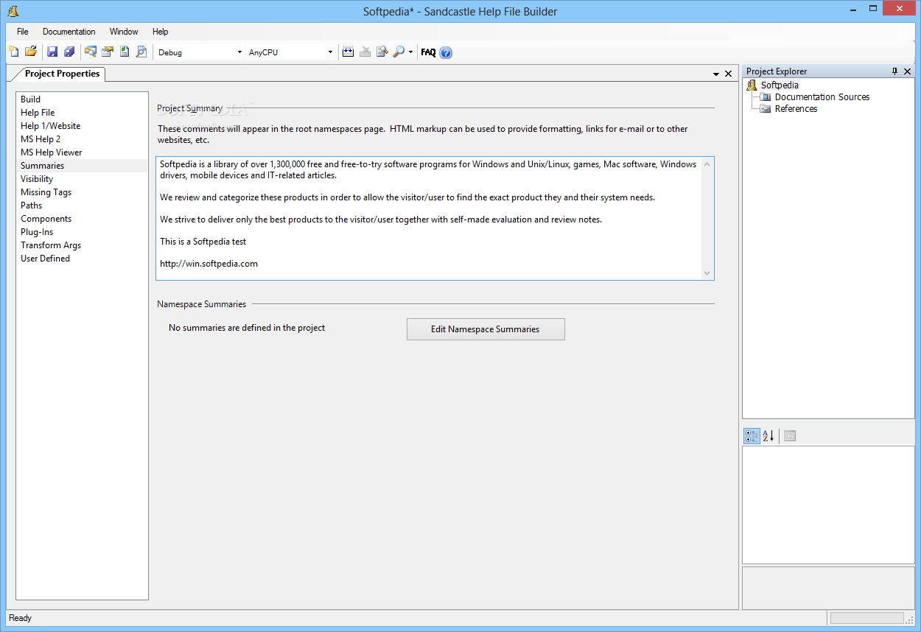The height and width of the screenshot is (632, 921).
Task: Click the magnifier View Help File icon
Action: point(399,52)
